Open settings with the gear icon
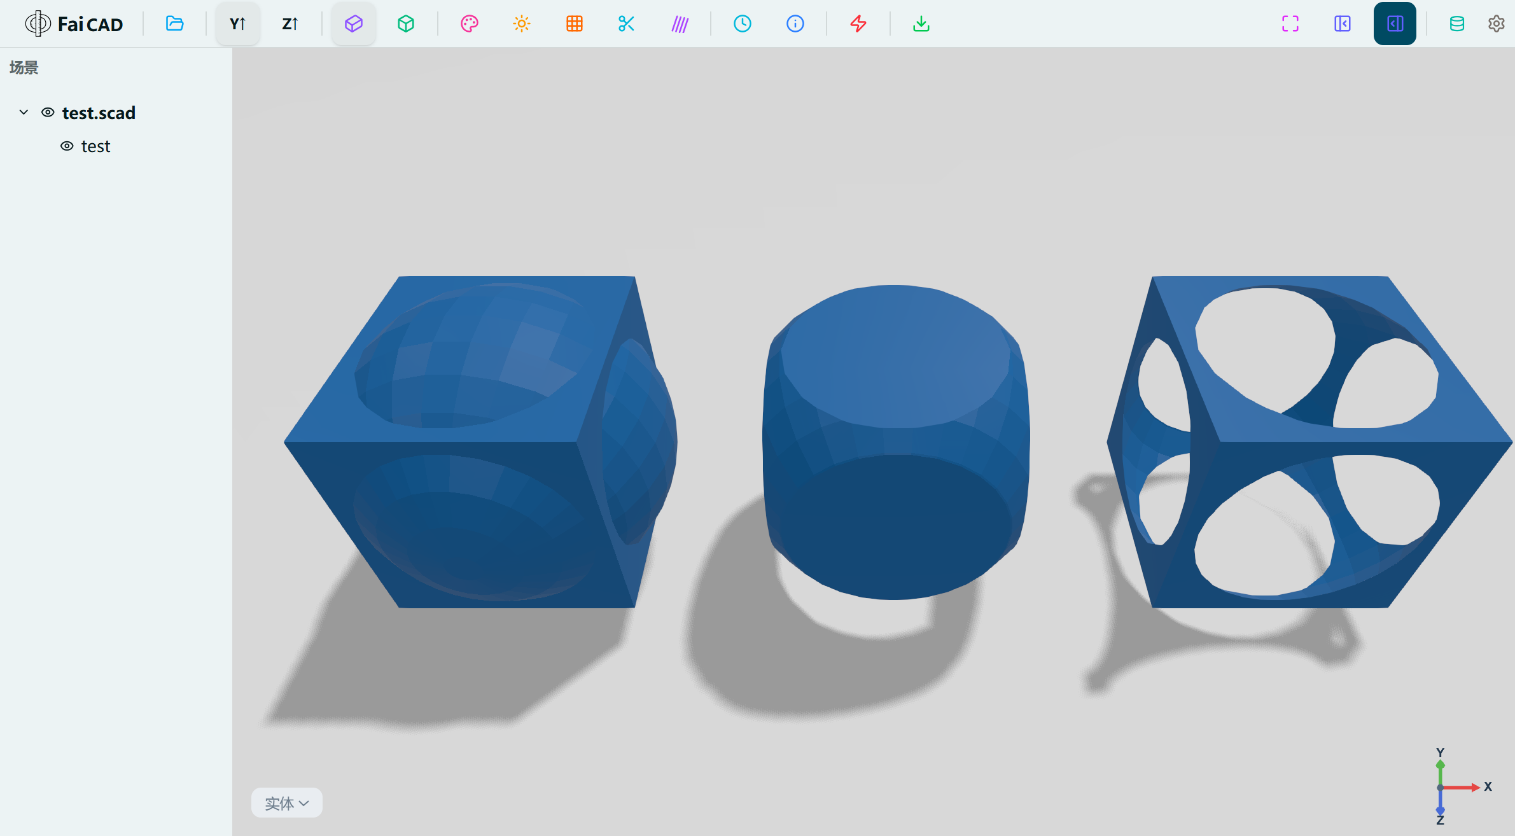The width and height of the screenshot is (1515, 836). point(1497,24)
